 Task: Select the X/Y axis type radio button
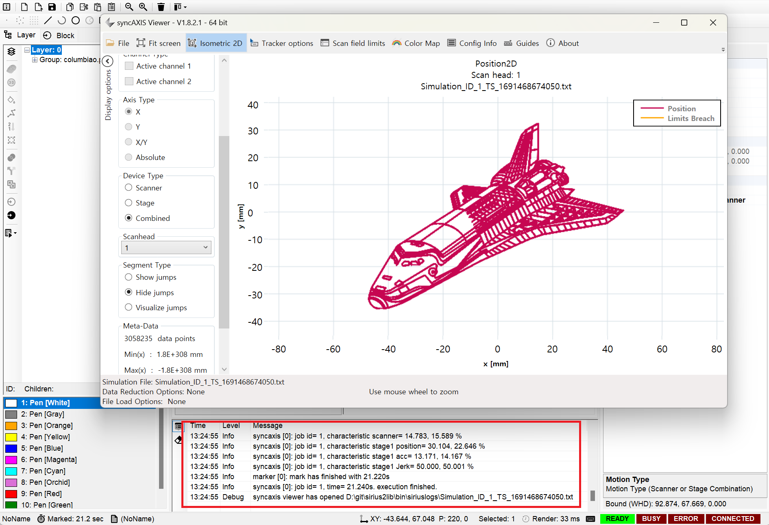[x=129, y=142]
